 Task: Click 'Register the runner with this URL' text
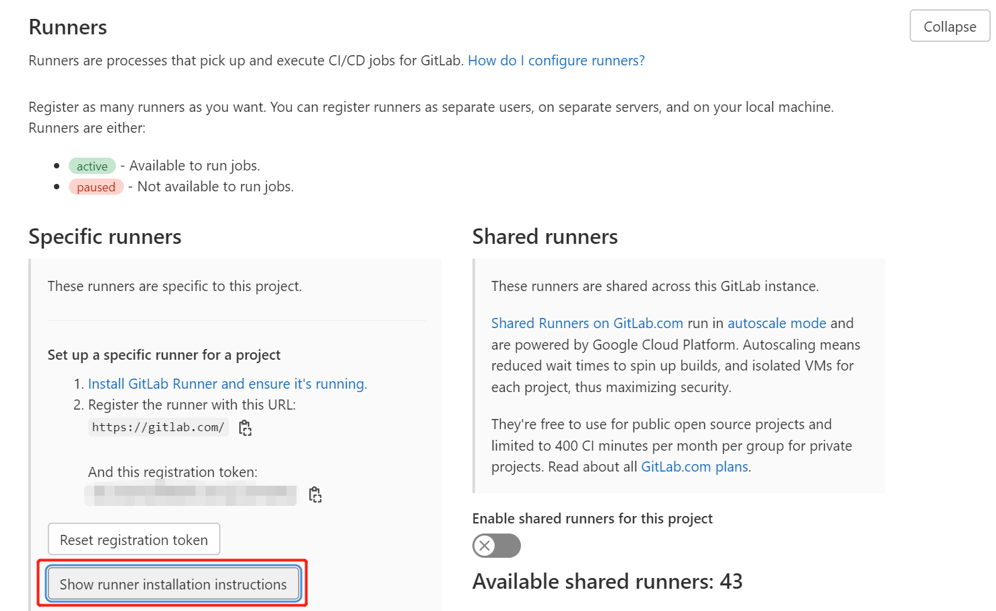[192, 405]
